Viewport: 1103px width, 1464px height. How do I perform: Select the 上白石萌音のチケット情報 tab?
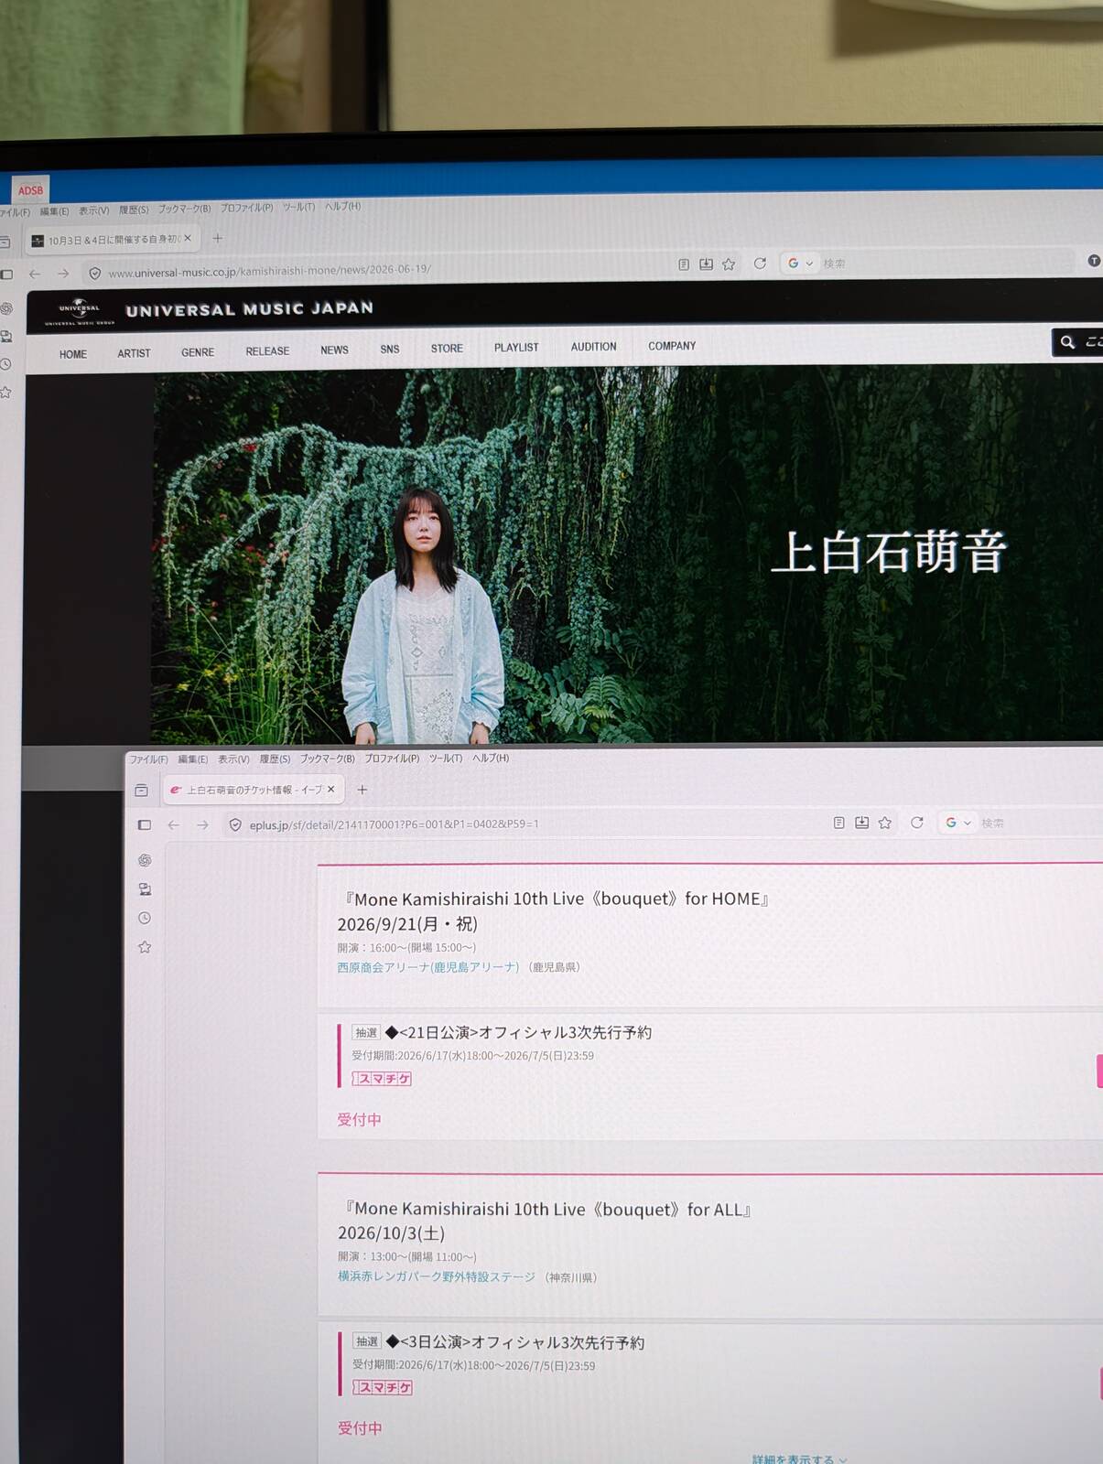coord(252,789)
